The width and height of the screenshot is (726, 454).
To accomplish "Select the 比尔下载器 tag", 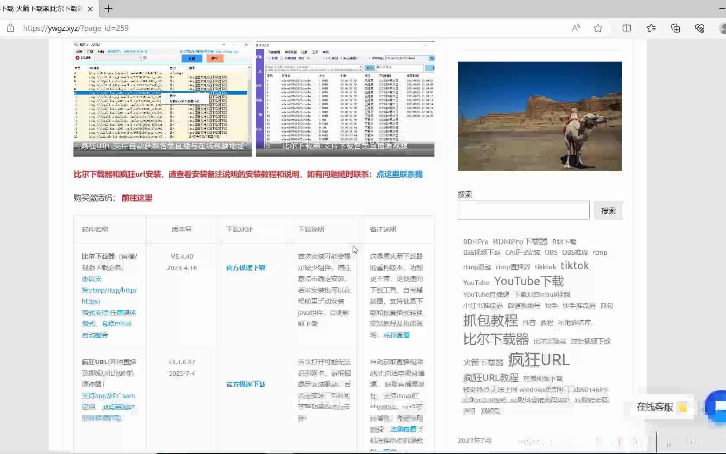I will (x=496, y=340).
